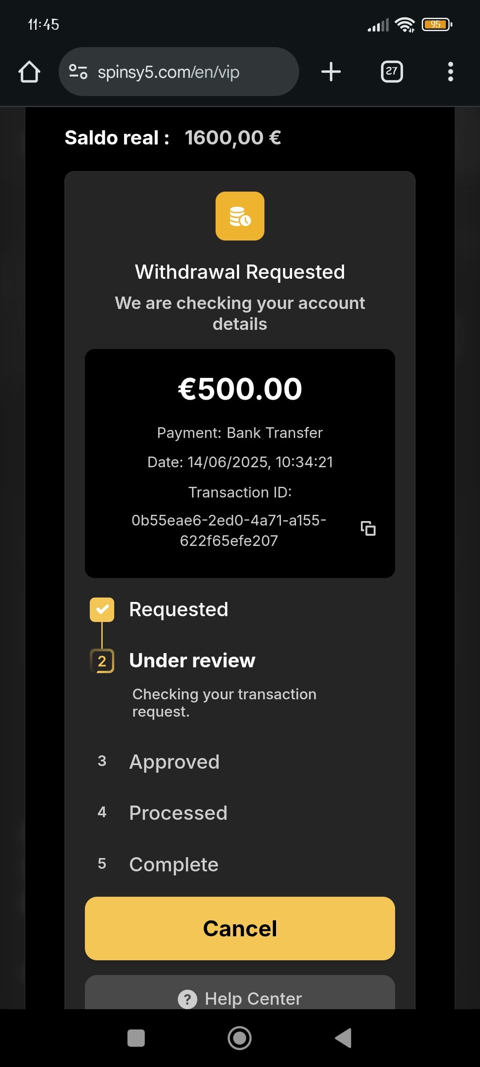Tap the €500.00 withdrawal amount
Image resolution: width=480 pixels, height=1067 pixels.
tap(240, 389)
